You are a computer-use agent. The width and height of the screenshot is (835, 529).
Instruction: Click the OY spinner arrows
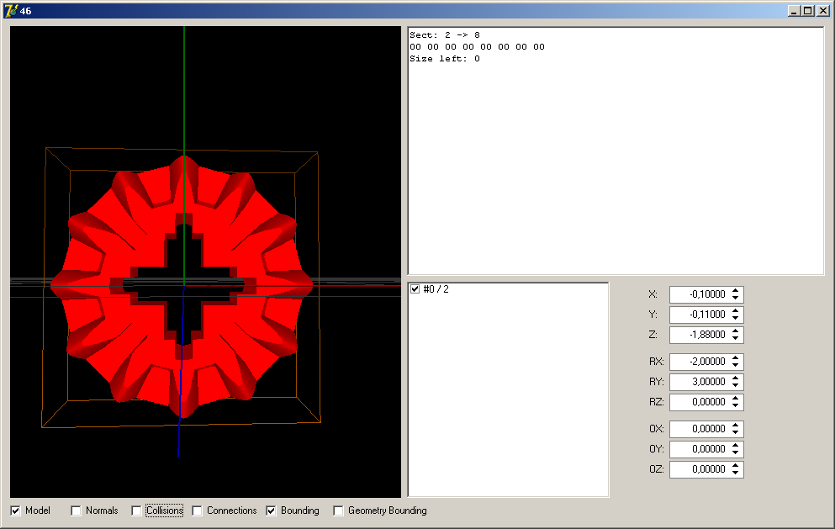click(736, 449)
